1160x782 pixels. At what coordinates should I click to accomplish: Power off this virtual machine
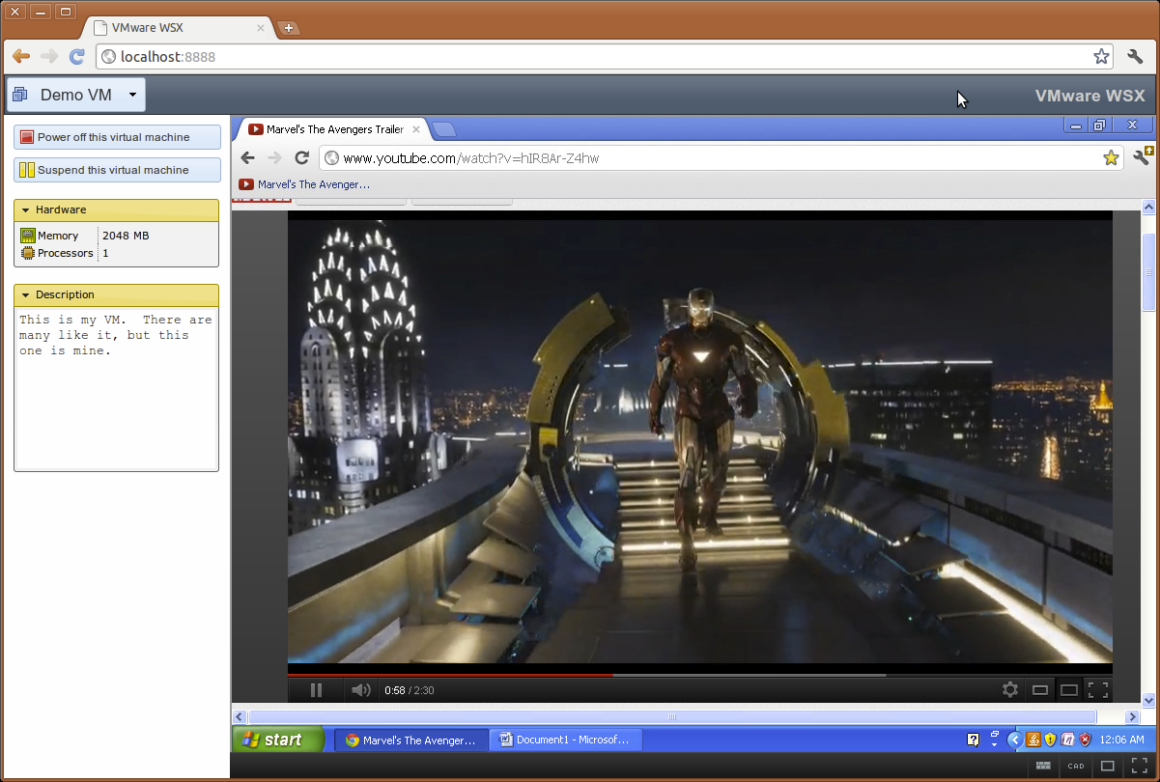tap(116, 136)
